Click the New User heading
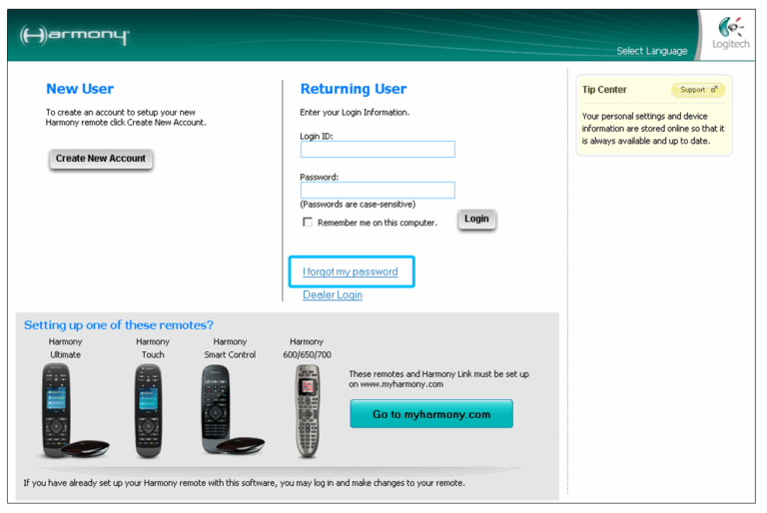Image resolution: width=767 pixels, height=513 pixels. (80, 89)
